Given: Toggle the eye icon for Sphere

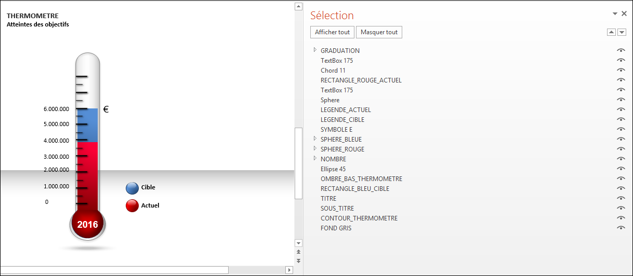Looking at the screenshot, I should tap(621, 100).
